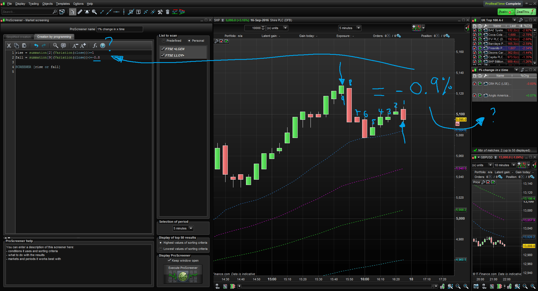
Task: Open the Selection of period dropdown
Action: tap(183, 228)
